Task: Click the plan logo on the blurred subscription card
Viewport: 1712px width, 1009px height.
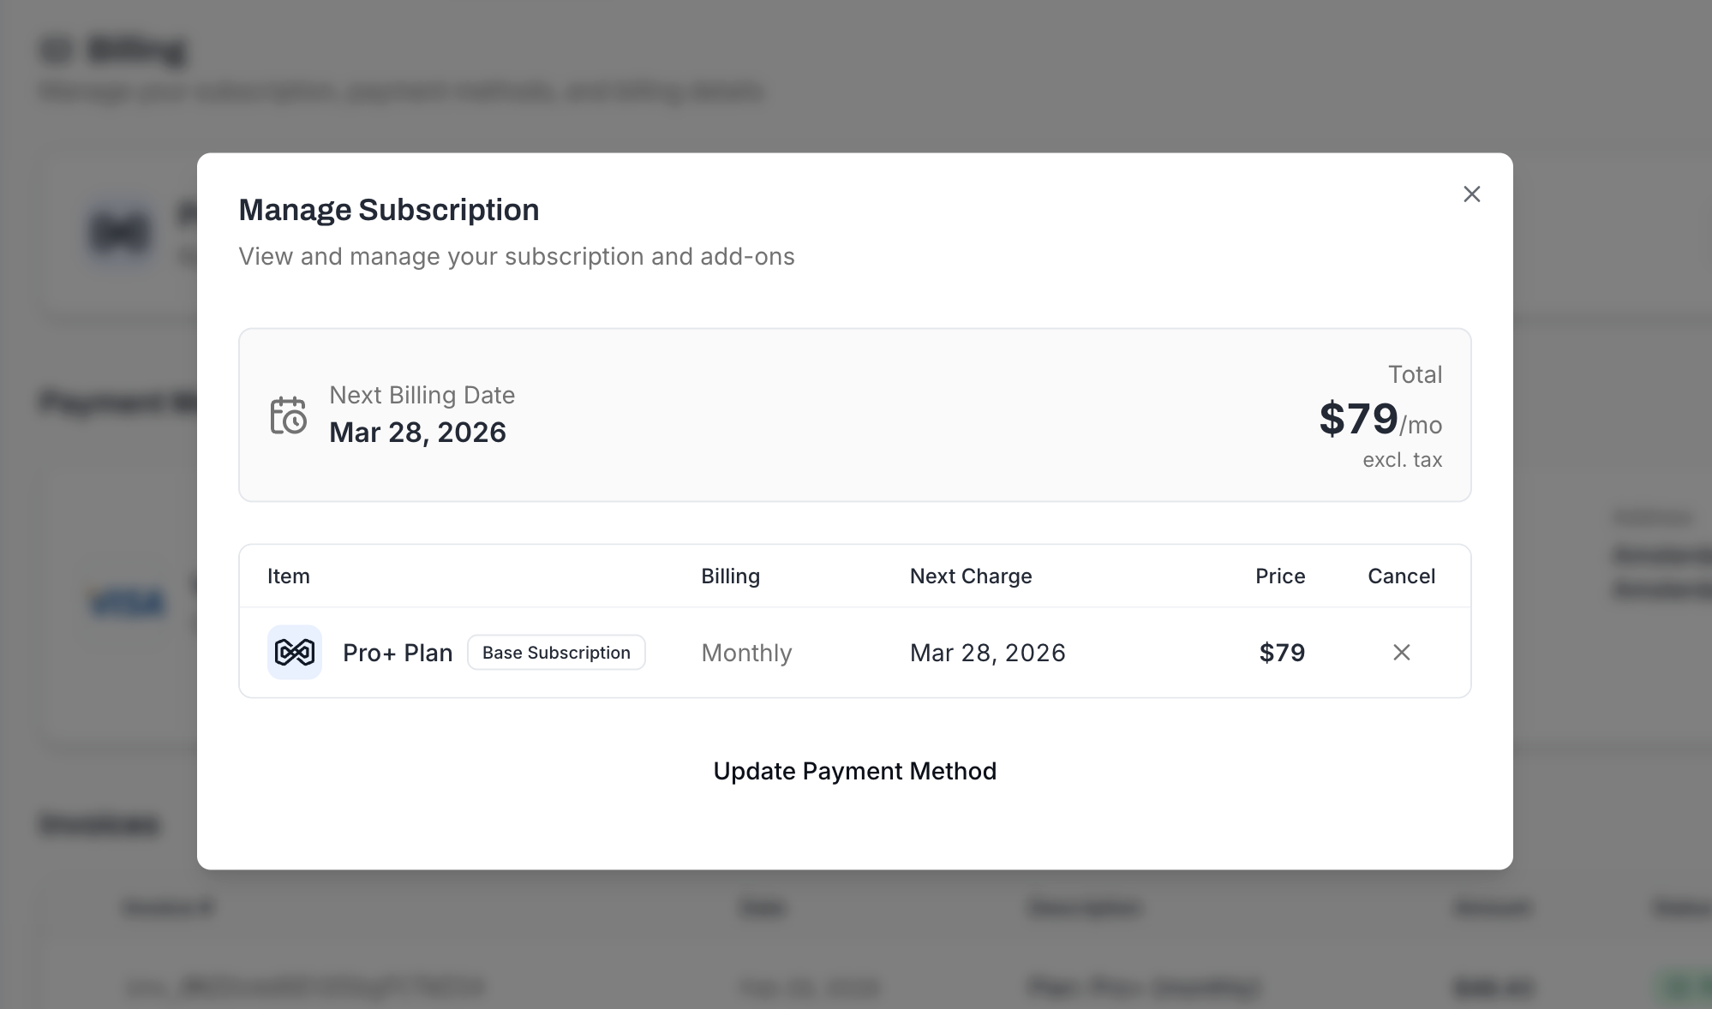Action: coord(120,231)
